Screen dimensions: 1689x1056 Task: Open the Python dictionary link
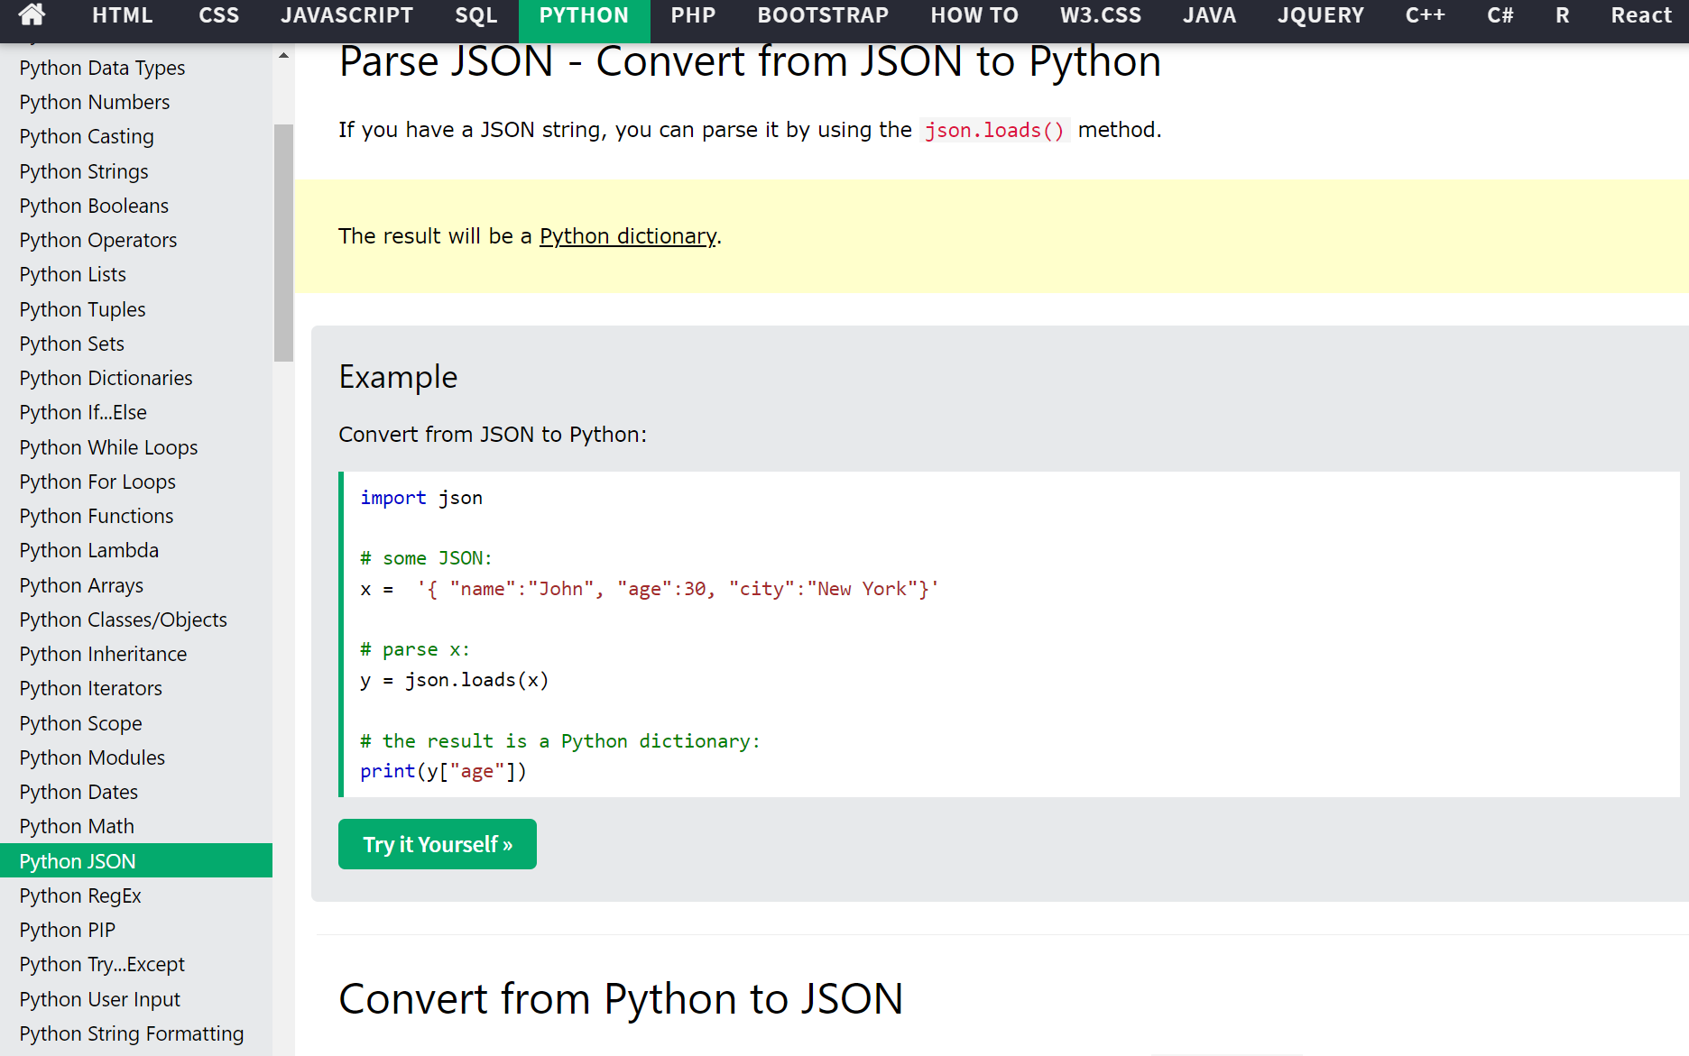coord(627,235)
